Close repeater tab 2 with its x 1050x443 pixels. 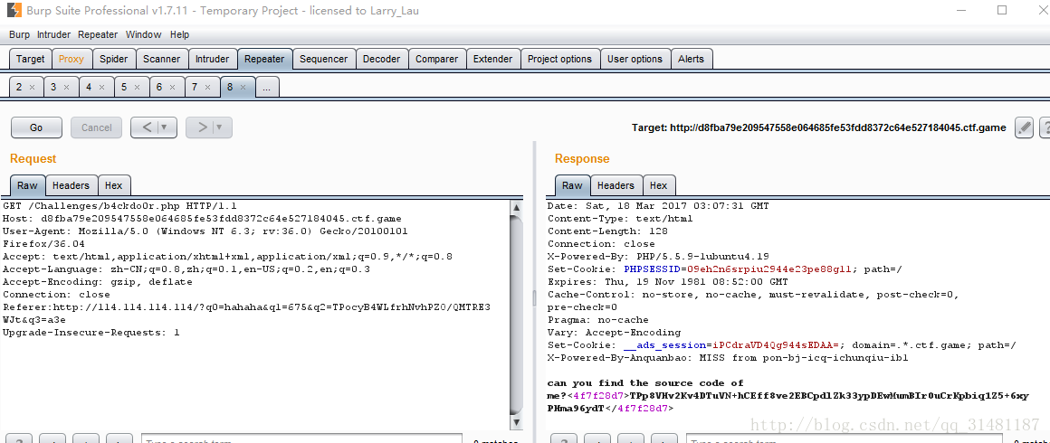[32, 88]
